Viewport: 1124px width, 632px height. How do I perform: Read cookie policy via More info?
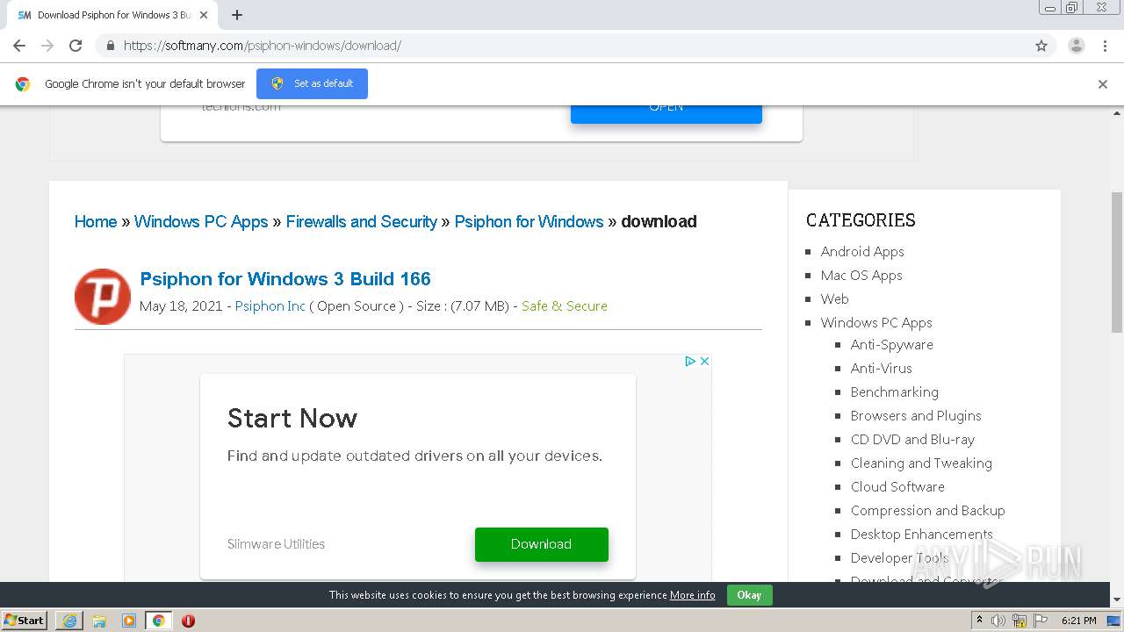(x=692, y=595)
